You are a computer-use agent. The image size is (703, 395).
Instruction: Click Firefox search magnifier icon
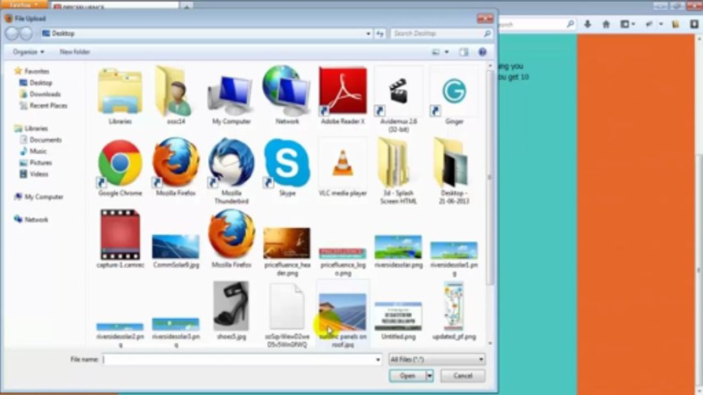click(x=570, y=24)
